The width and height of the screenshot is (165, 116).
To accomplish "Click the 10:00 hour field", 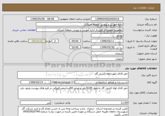I will pyautogui.click(x=75, y=47).
